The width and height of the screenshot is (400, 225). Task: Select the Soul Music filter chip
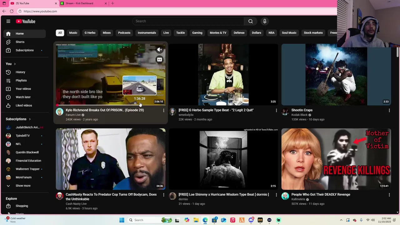[289, 33]
